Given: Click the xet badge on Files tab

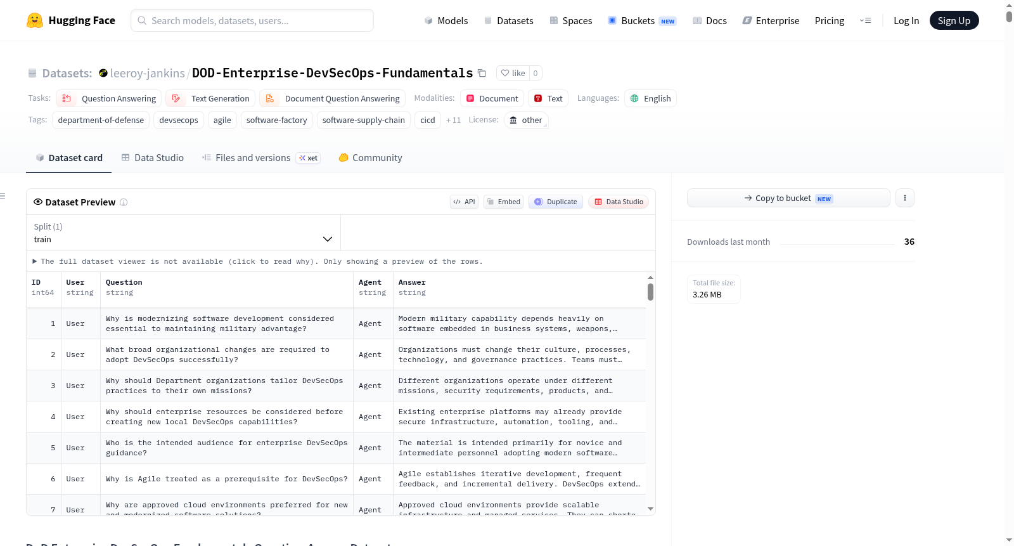Looking at the screenshot, I should [x=308, y=158].
